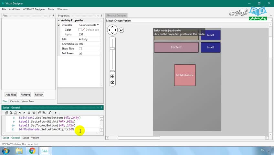
Task: Click the Copy icon in script toolbar
Action: pos(6,113)
